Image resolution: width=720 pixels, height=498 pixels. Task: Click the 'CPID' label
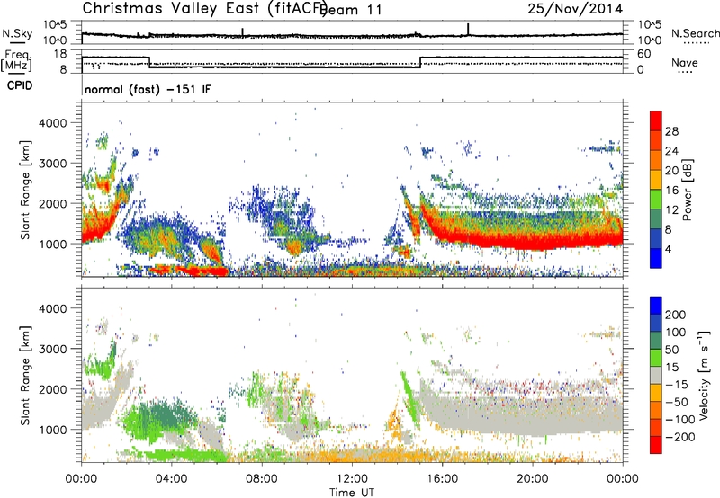(20, 85)
